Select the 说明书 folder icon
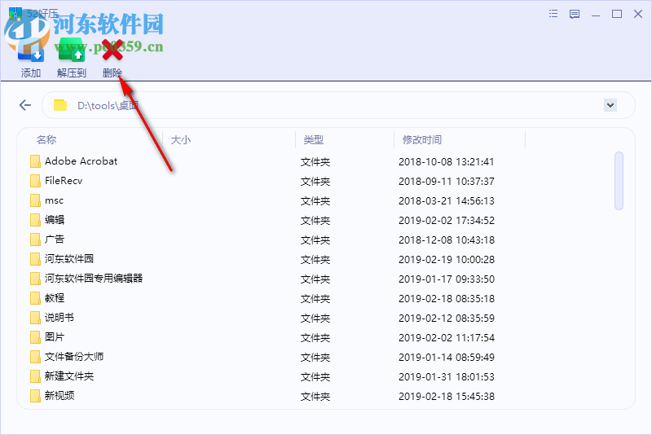This screenshot has height=435, width=652. point(35,318)
